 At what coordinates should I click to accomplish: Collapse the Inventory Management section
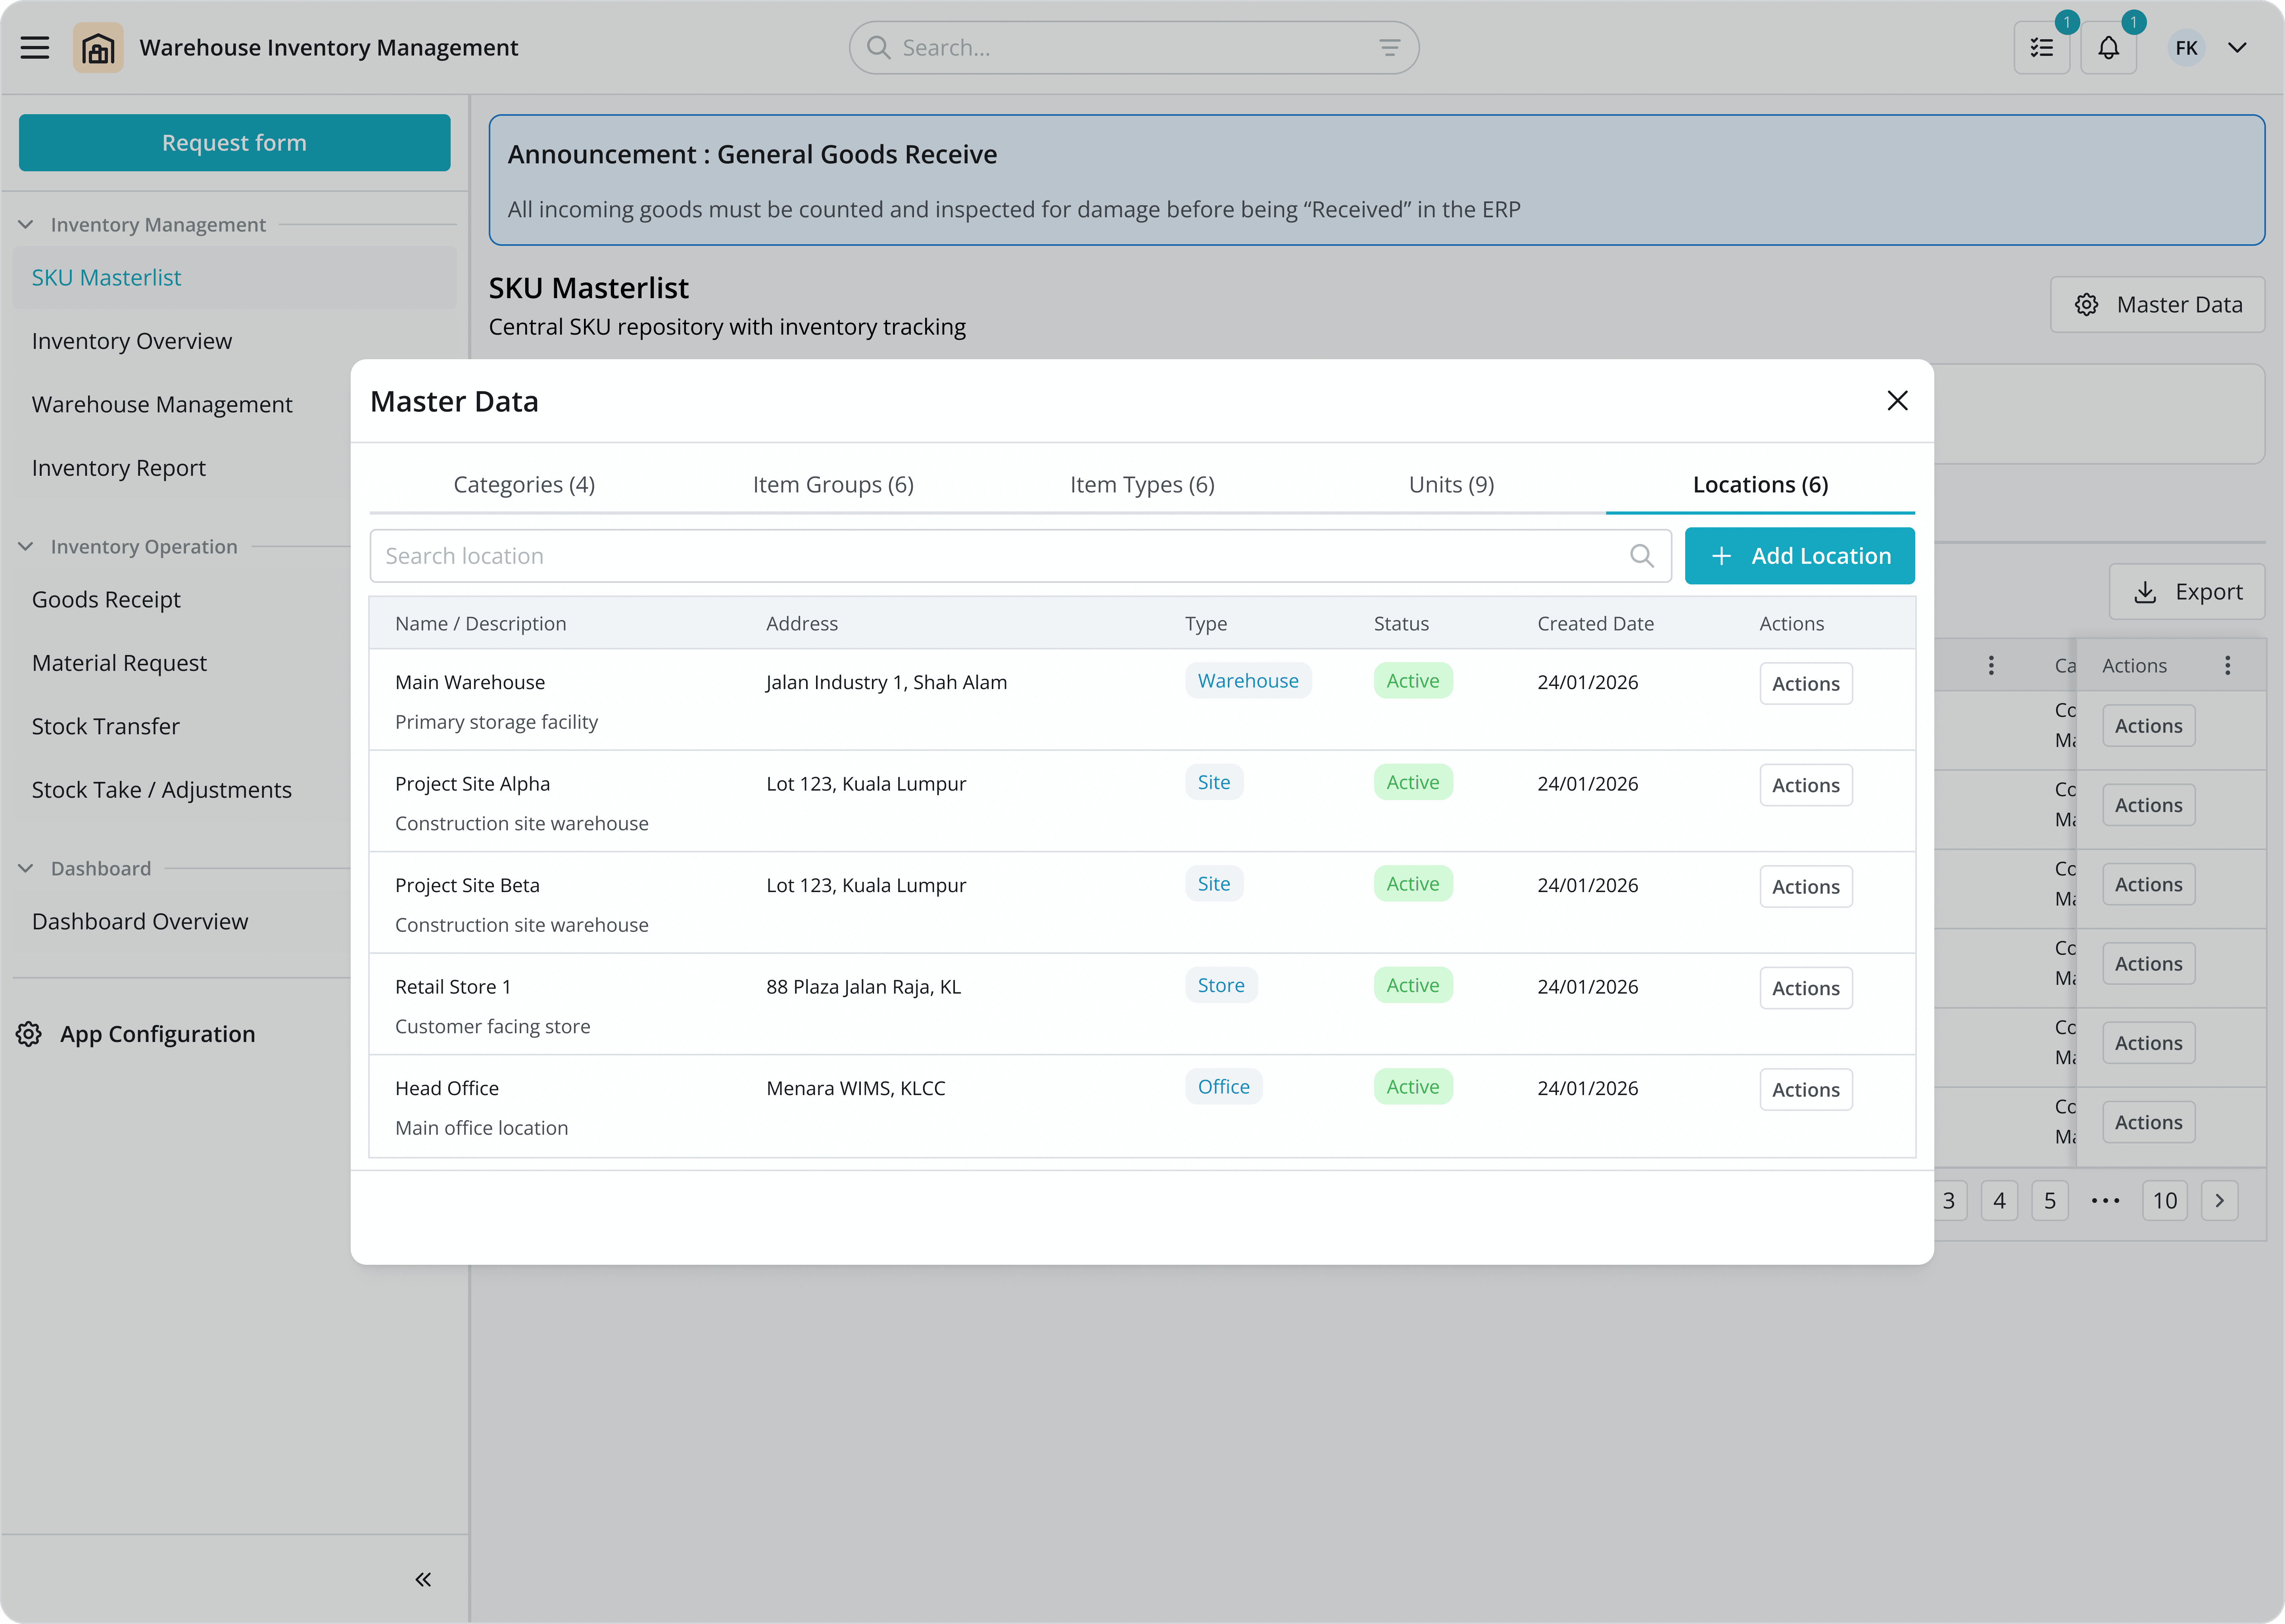pos(26,225)
